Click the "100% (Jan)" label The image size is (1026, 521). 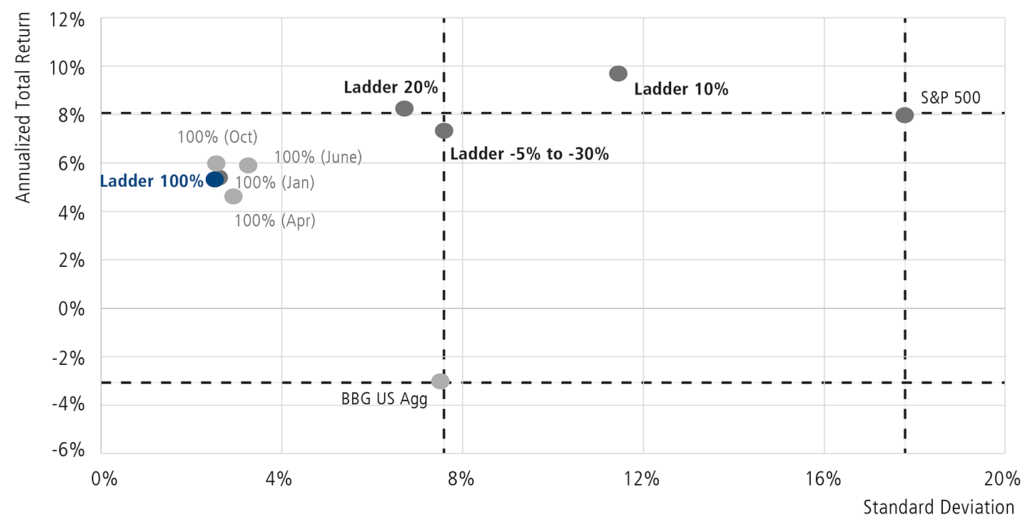(x=275, y=183)
